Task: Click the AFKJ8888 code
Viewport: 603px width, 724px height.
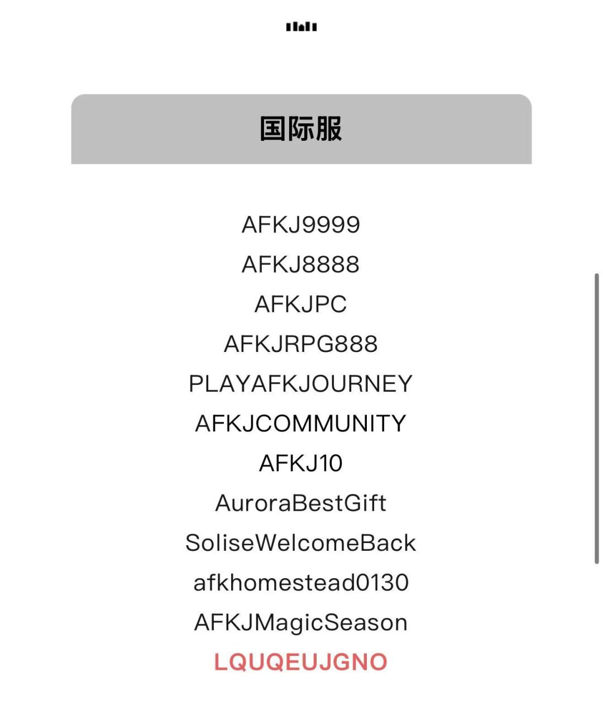Action: click(301, 265)
